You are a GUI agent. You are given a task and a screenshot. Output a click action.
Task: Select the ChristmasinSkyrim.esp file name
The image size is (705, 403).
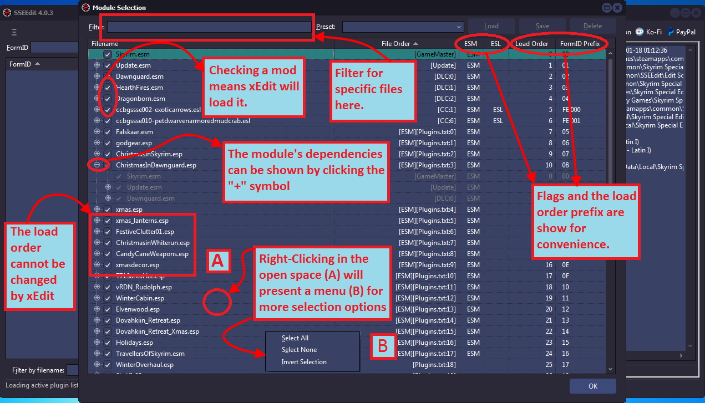click(149, 154)
